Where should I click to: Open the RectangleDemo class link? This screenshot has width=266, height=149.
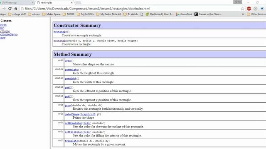point(9,34)
